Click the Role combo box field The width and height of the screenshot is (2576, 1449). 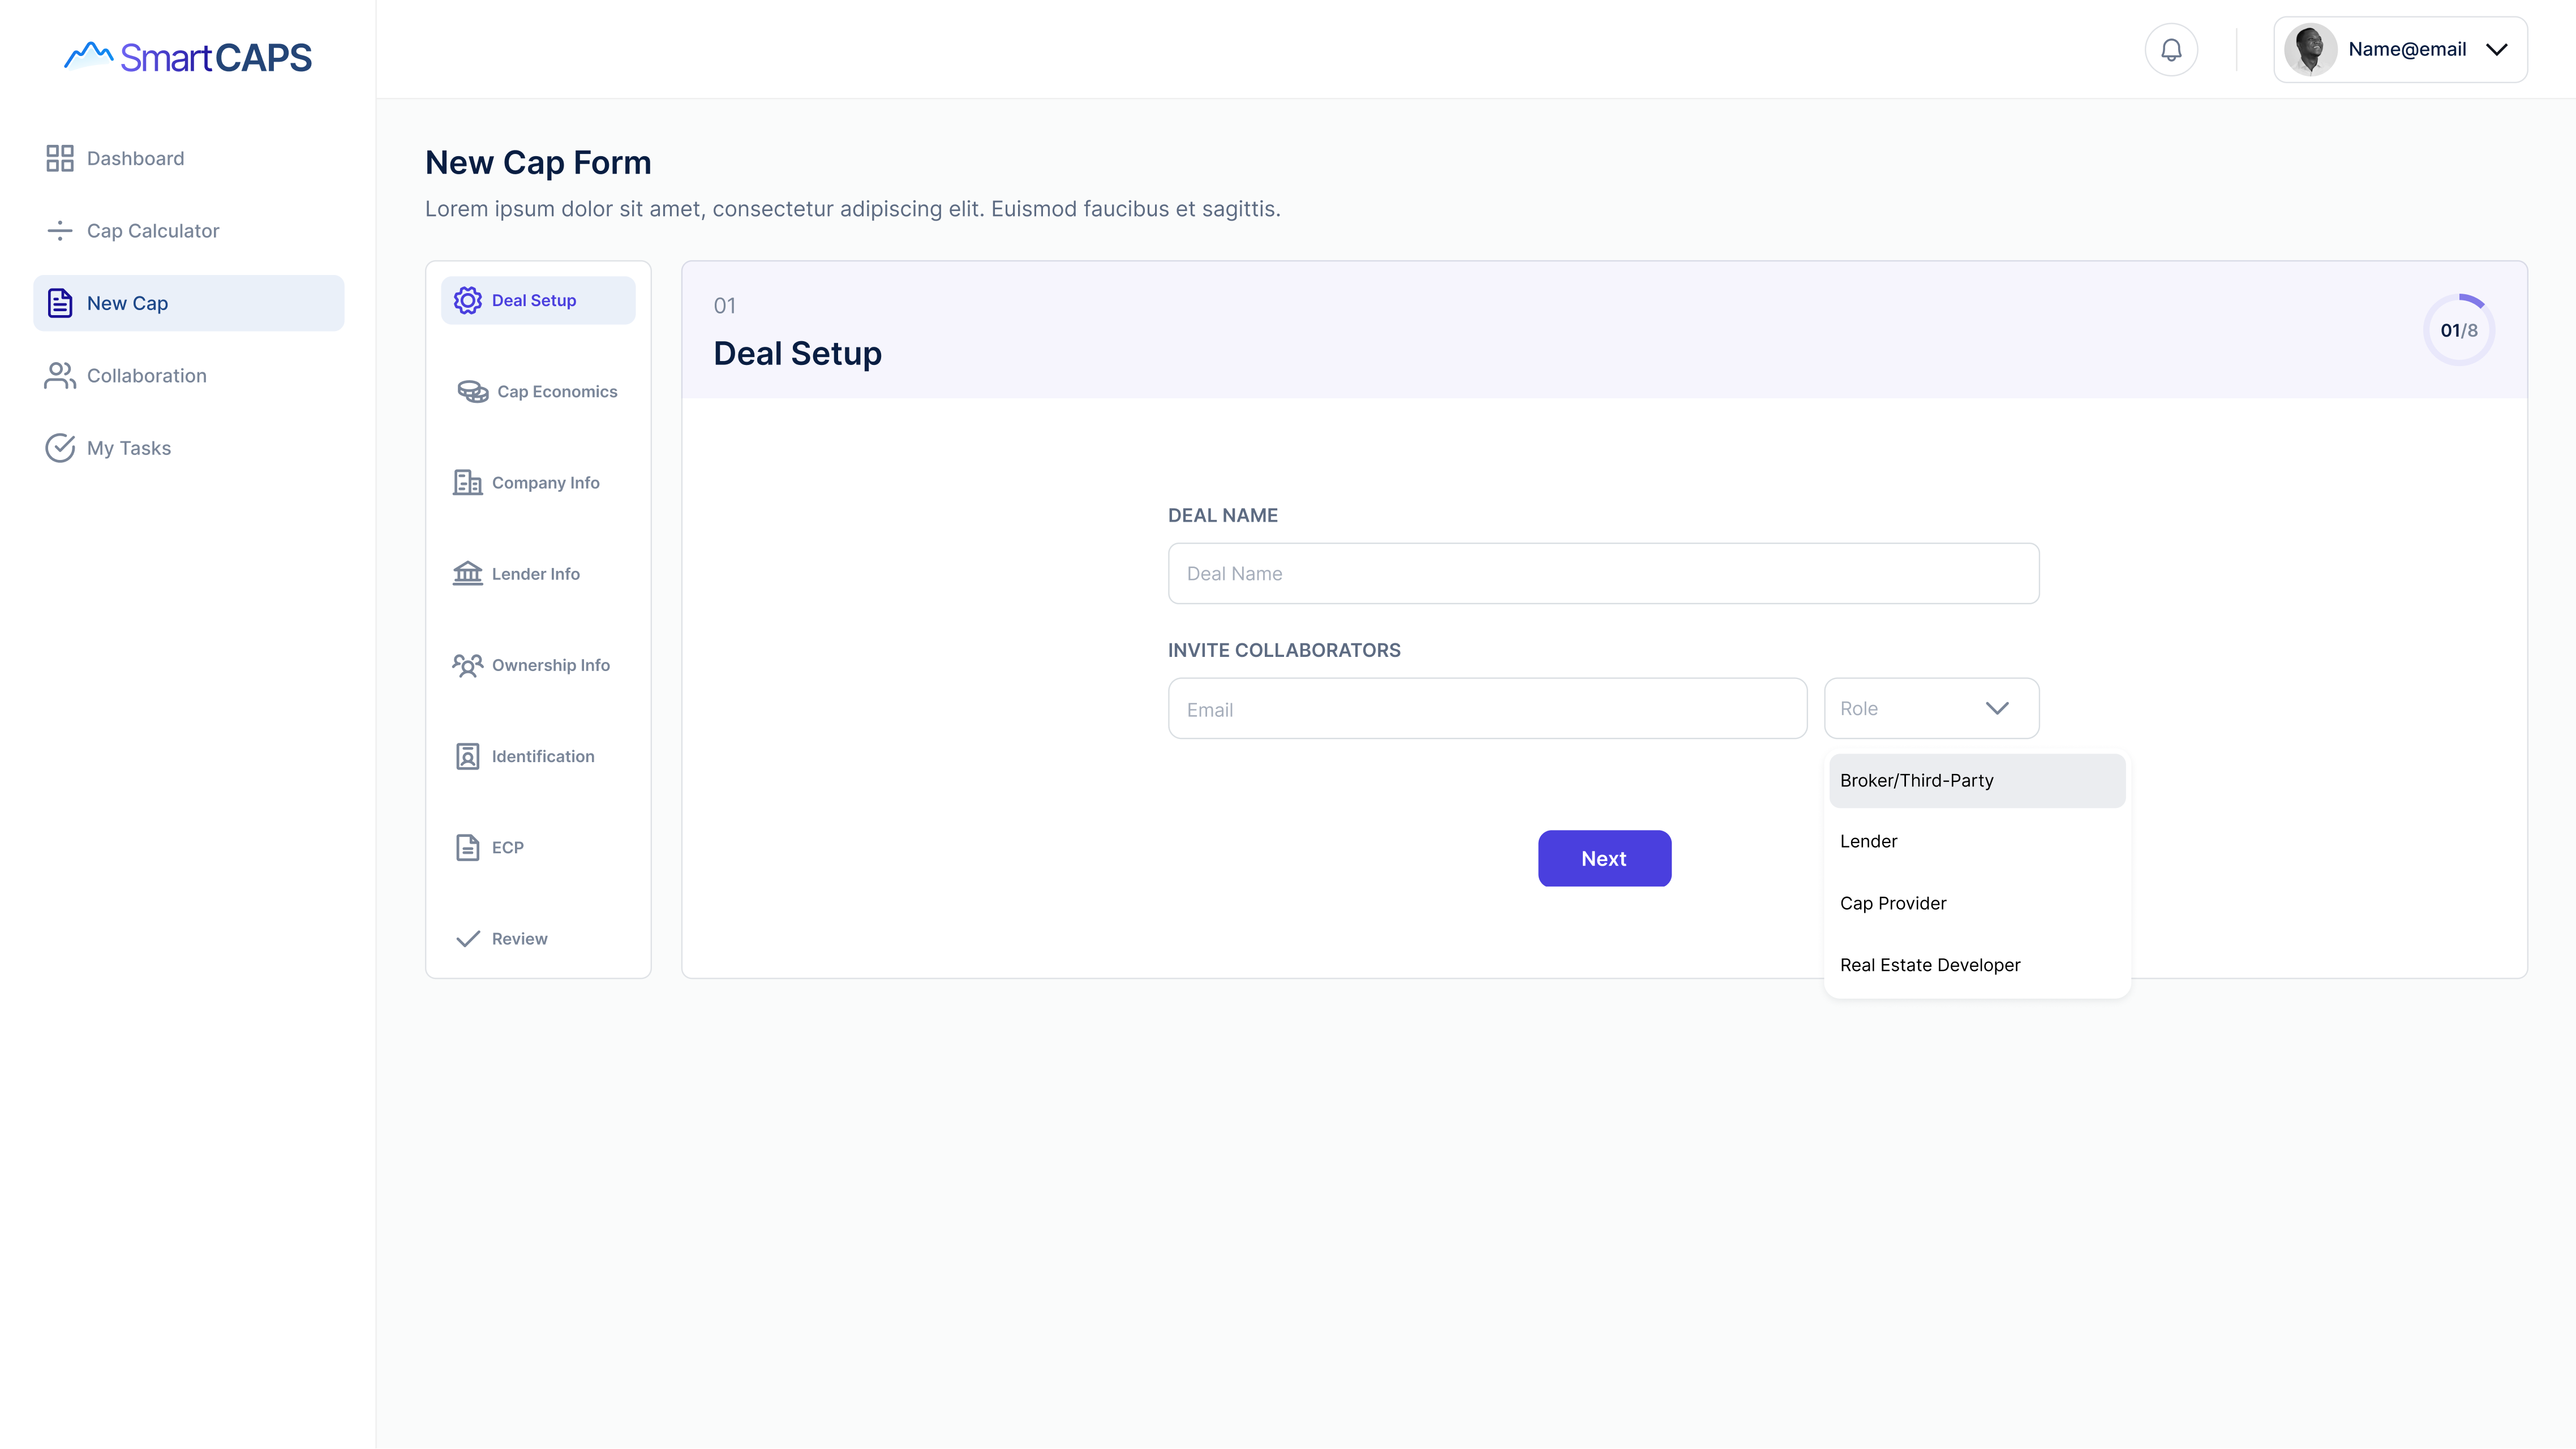coord(1931,708)
